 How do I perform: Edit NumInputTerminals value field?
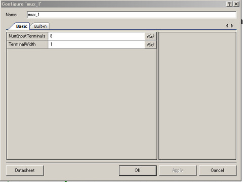click(96, 36)
